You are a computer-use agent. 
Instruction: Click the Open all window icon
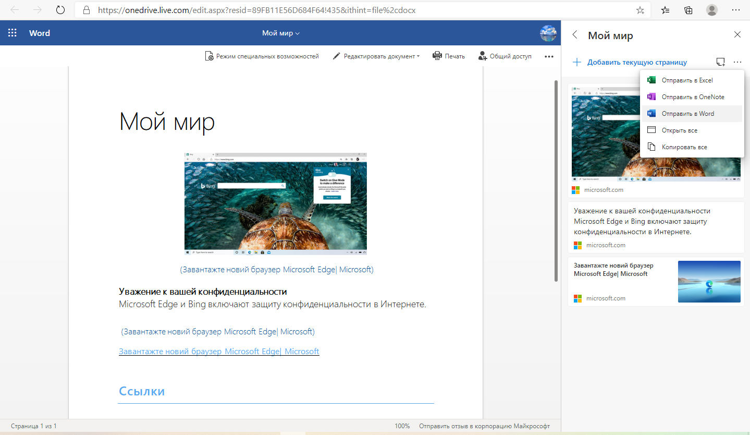click(651, 130)
